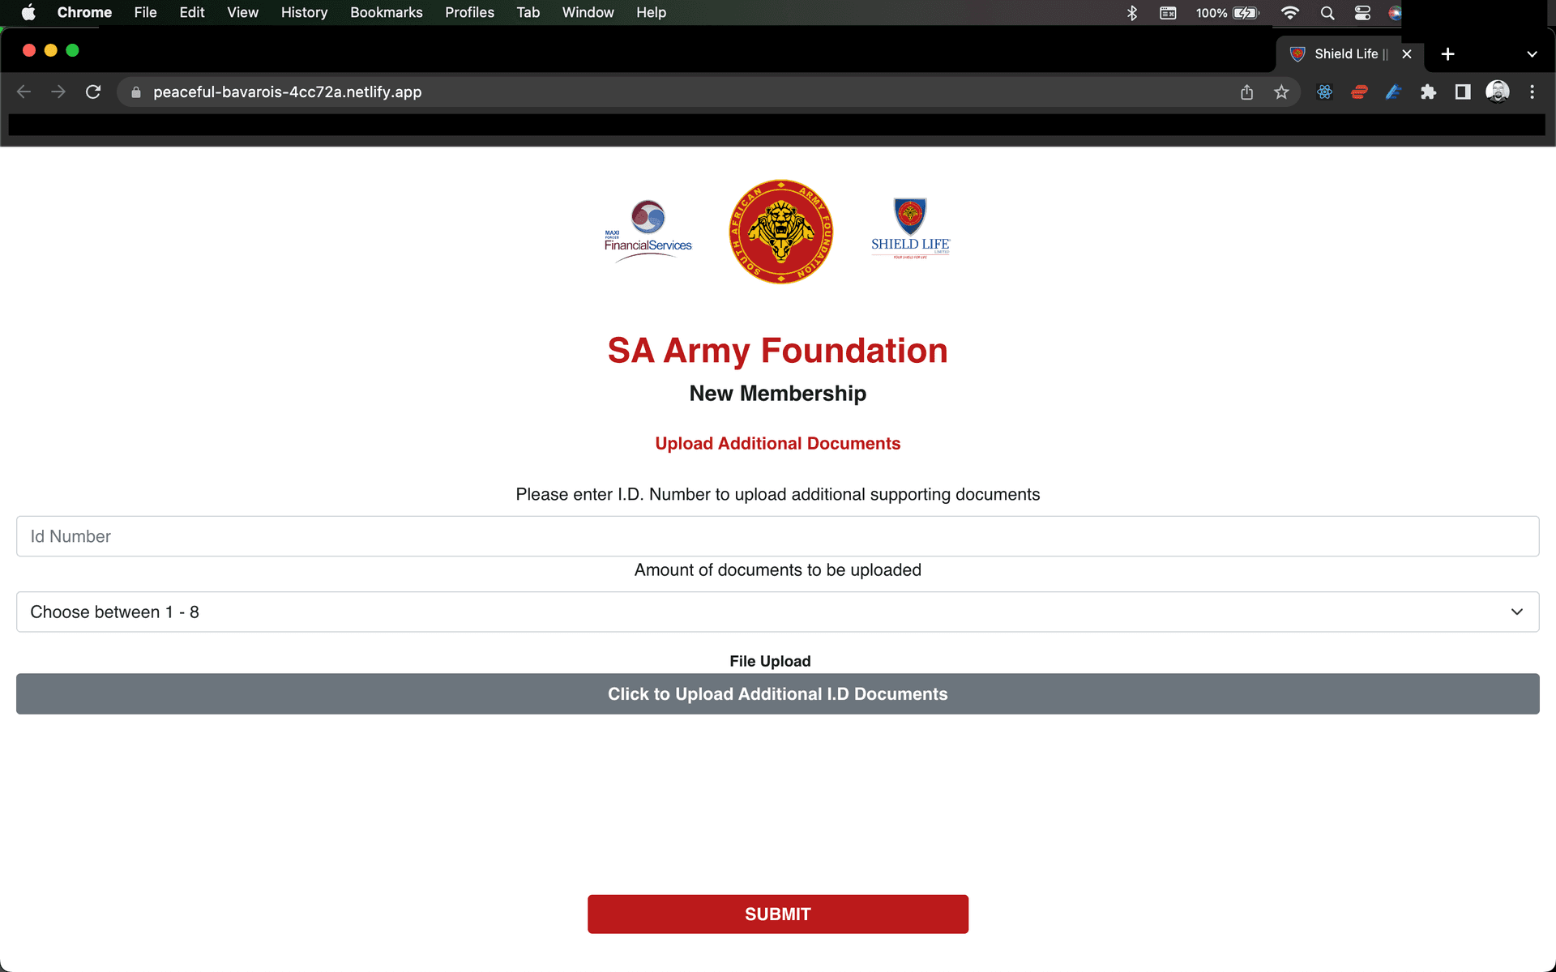This screenshot has height=972, width=1556.
Task: Toggle the Chrome side panel
Action: click(1463, 92)
